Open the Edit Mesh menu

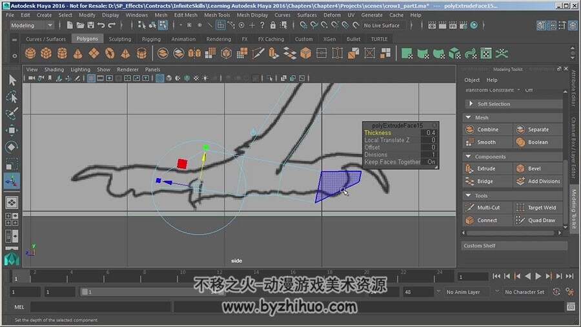[186, 16]
